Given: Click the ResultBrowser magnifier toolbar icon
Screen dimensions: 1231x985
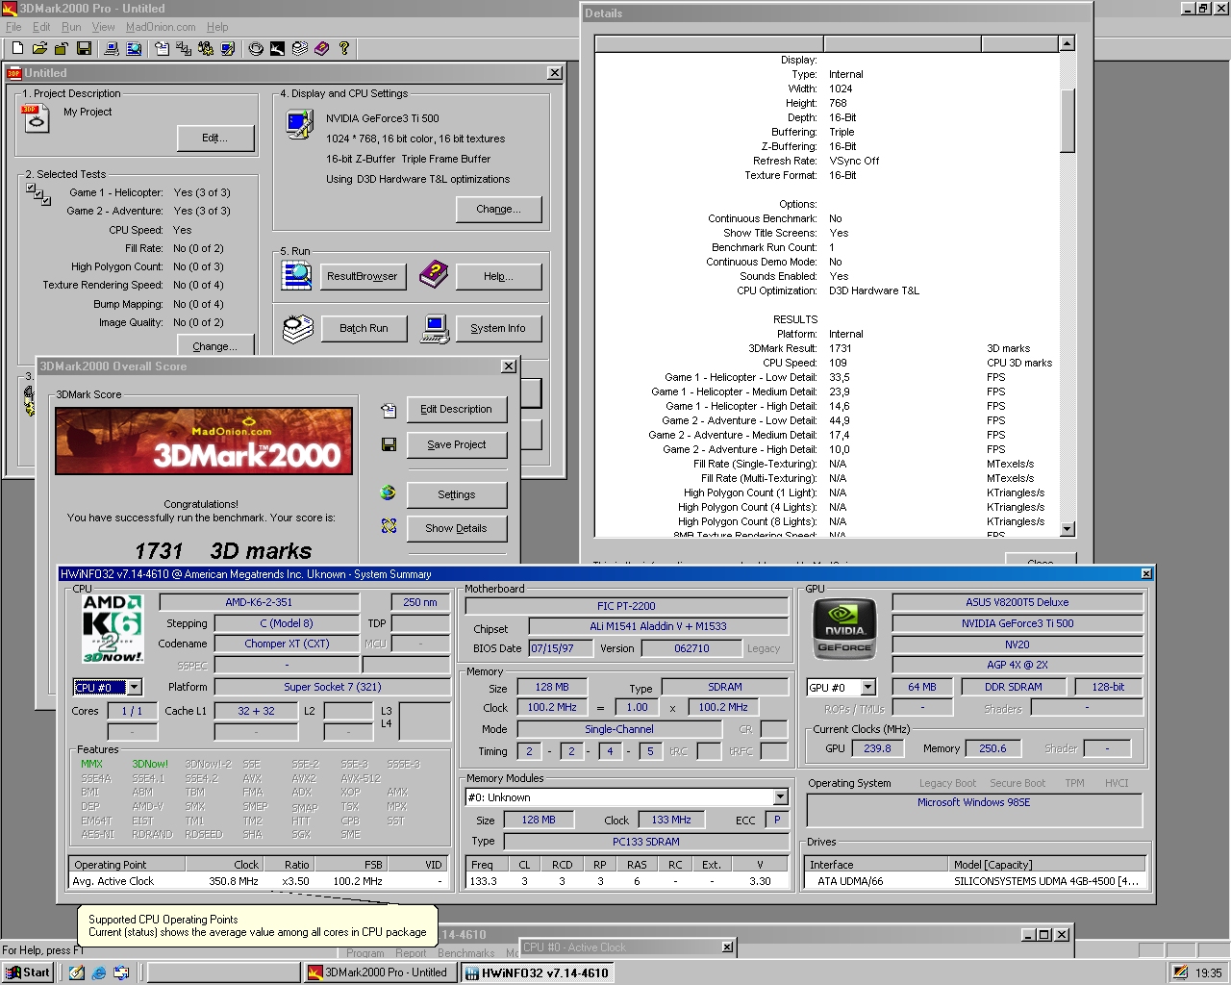Looking at the screenshot, I should click(x=134, y=48).
